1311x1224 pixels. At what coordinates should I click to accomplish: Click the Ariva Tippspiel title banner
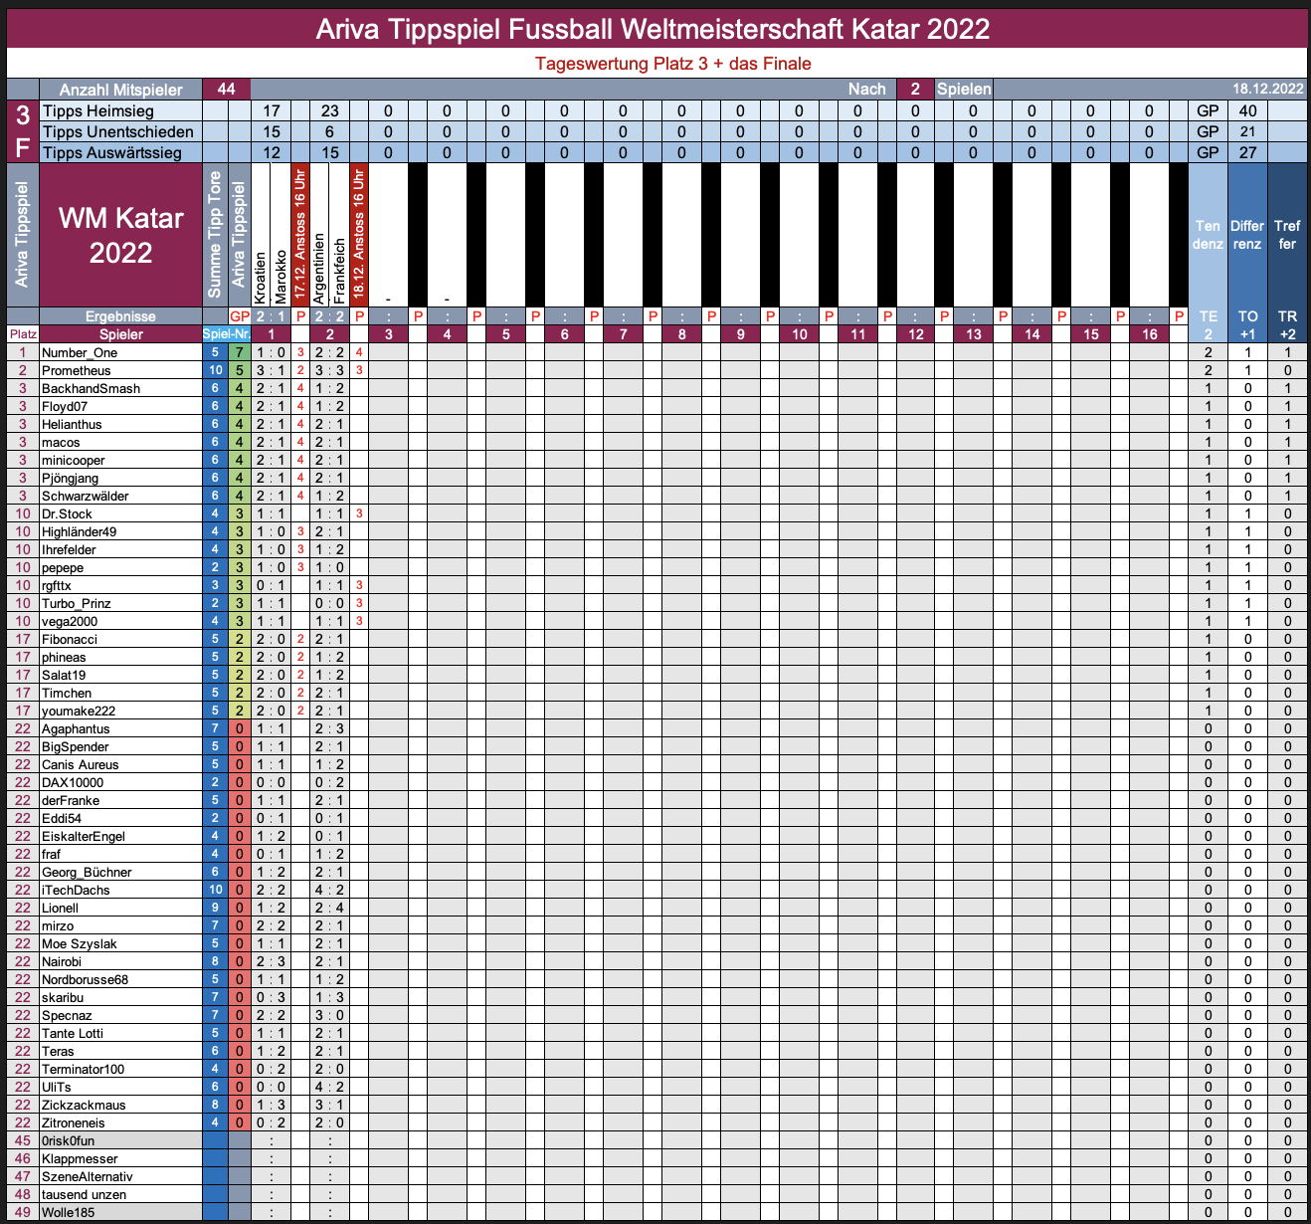(654, 28)
